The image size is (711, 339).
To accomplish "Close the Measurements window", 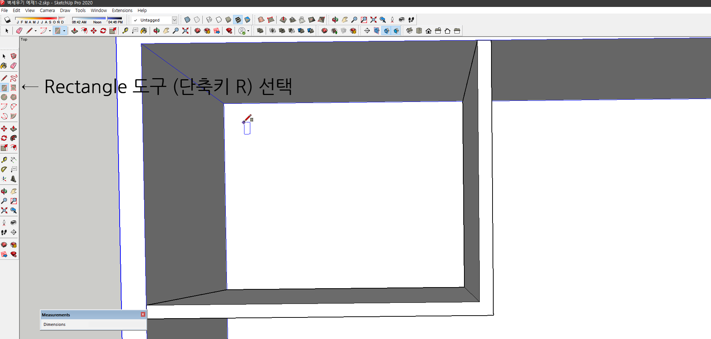I will 143,314.
